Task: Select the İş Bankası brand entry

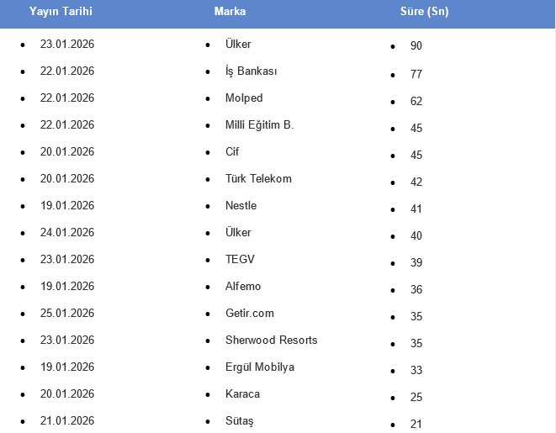Action: pyautogui.click(x=252, y=71)
